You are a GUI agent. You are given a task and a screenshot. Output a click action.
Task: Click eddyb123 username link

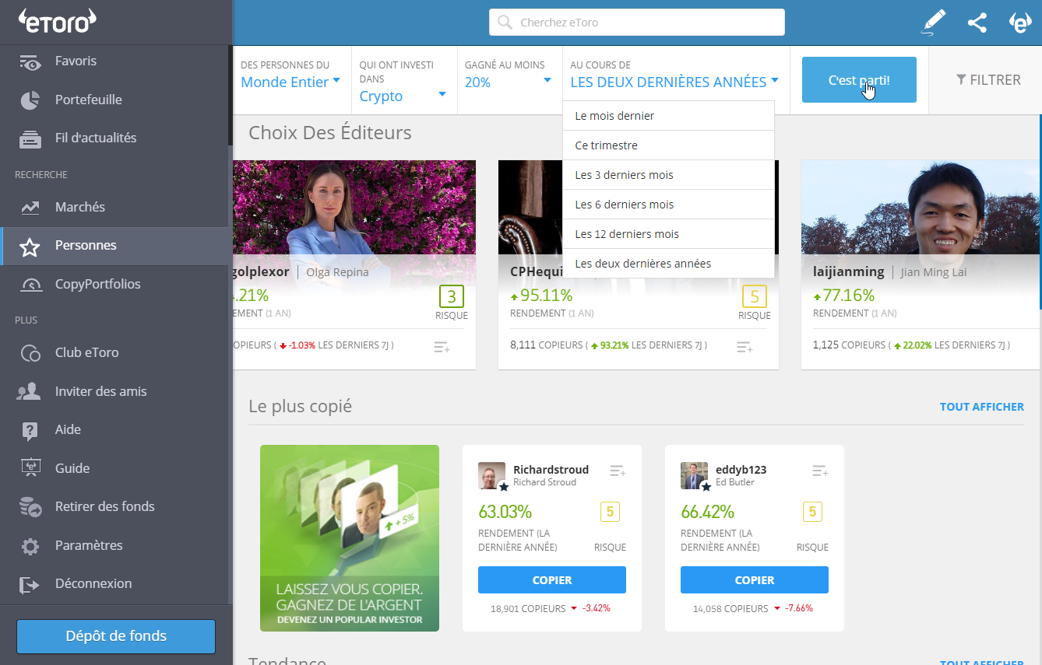741,470
